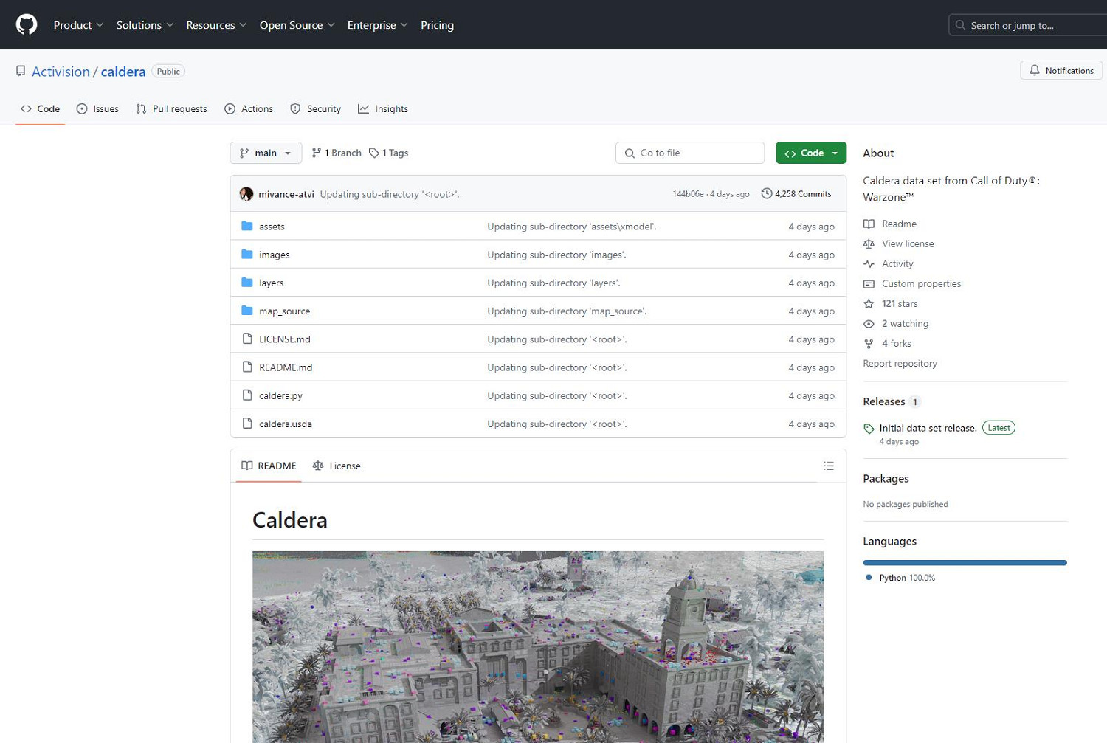Click Report repository link
1107x743 pixels.
[900, 364]
